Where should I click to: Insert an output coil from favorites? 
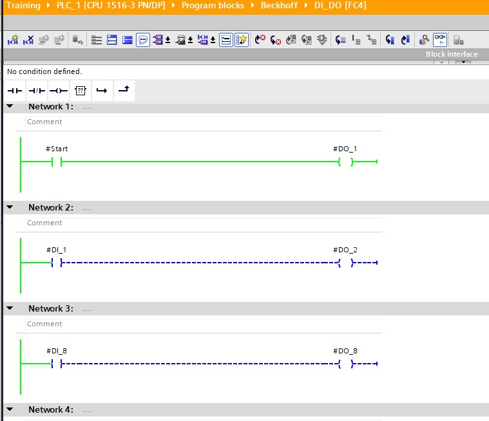tap(58, 91)
